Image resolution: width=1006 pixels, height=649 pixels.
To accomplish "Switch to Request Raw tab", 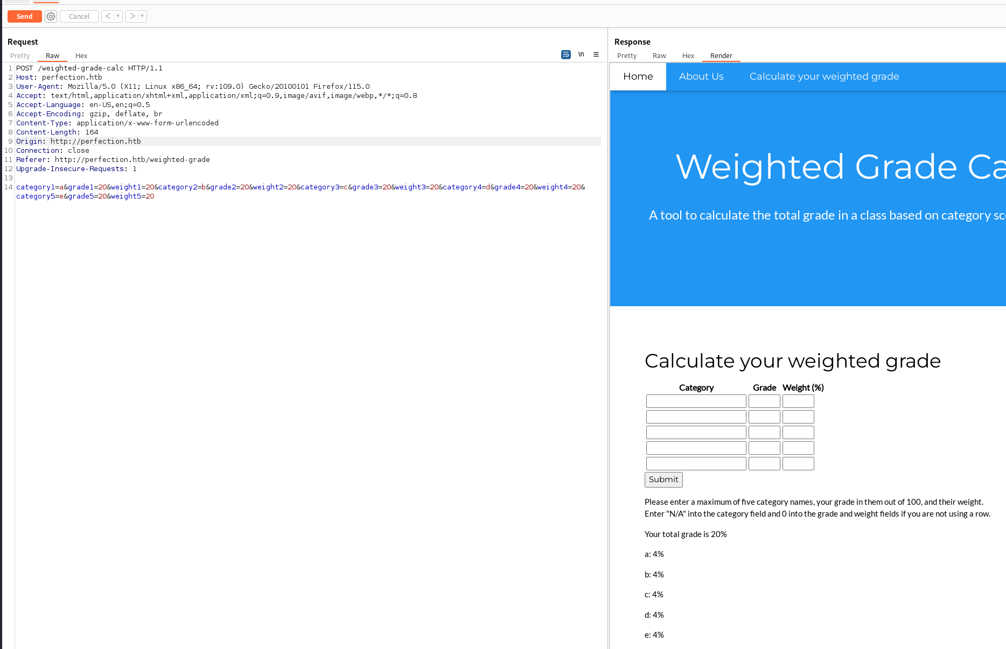I will [x=52, y=56].
